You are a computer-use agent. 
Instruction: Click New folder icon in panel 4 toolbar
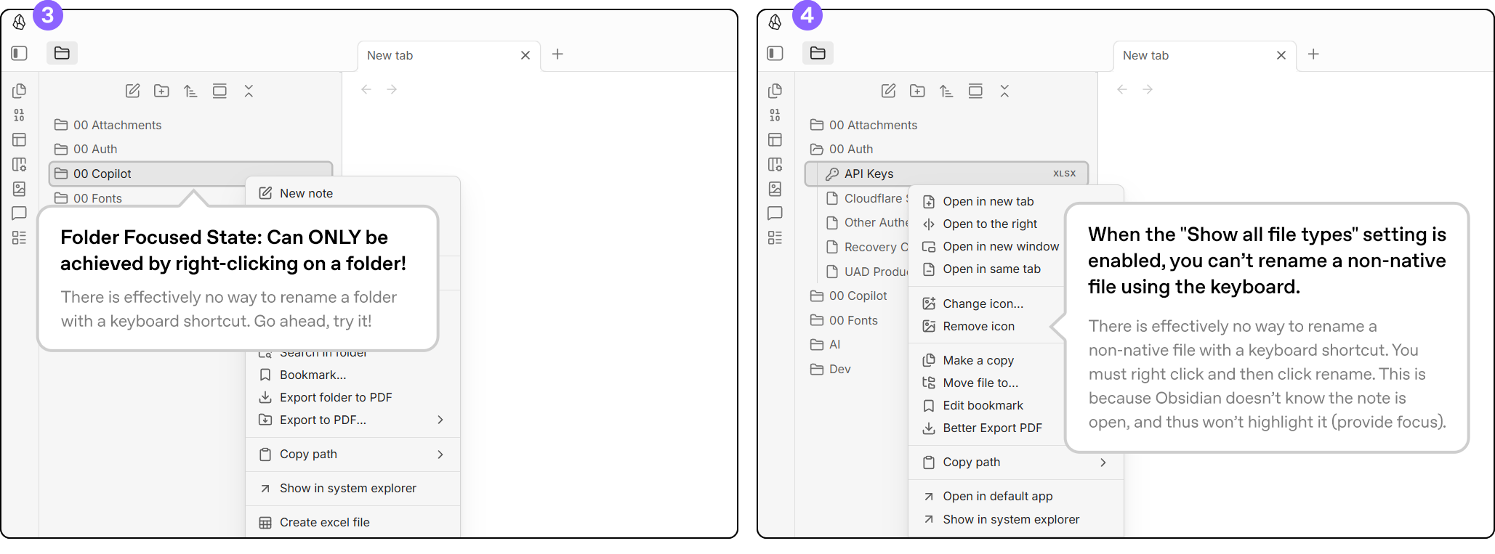[917, 91]
